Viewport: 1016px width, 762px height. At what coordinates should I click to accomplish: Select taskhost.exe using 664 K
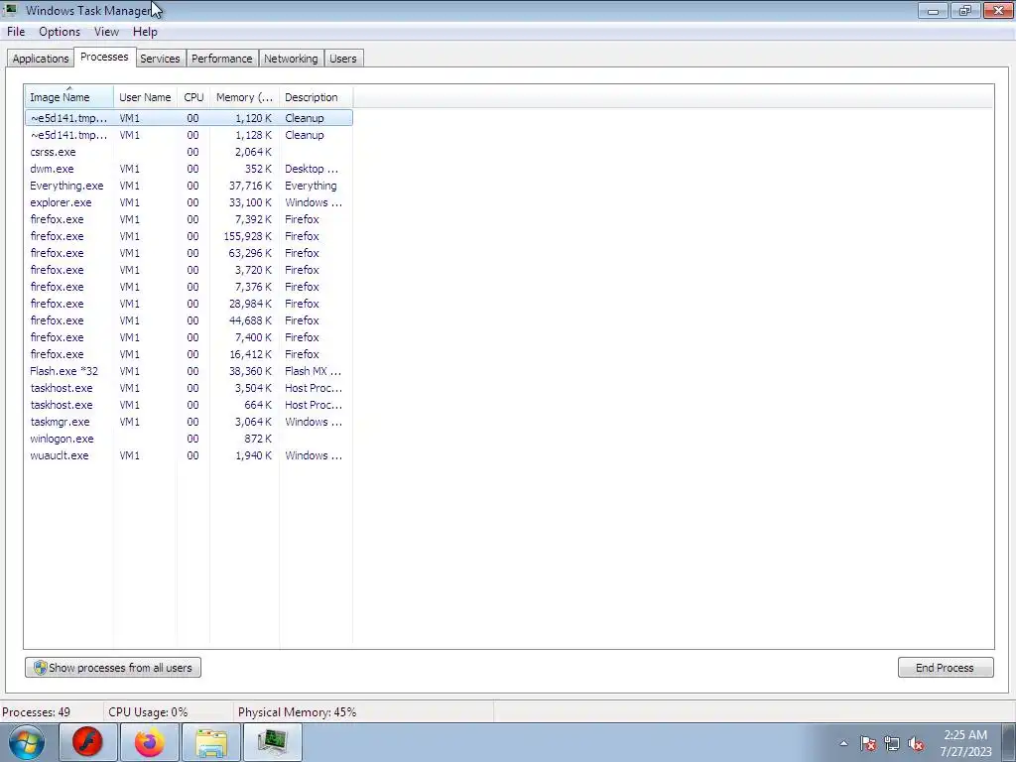click(190, 405)
